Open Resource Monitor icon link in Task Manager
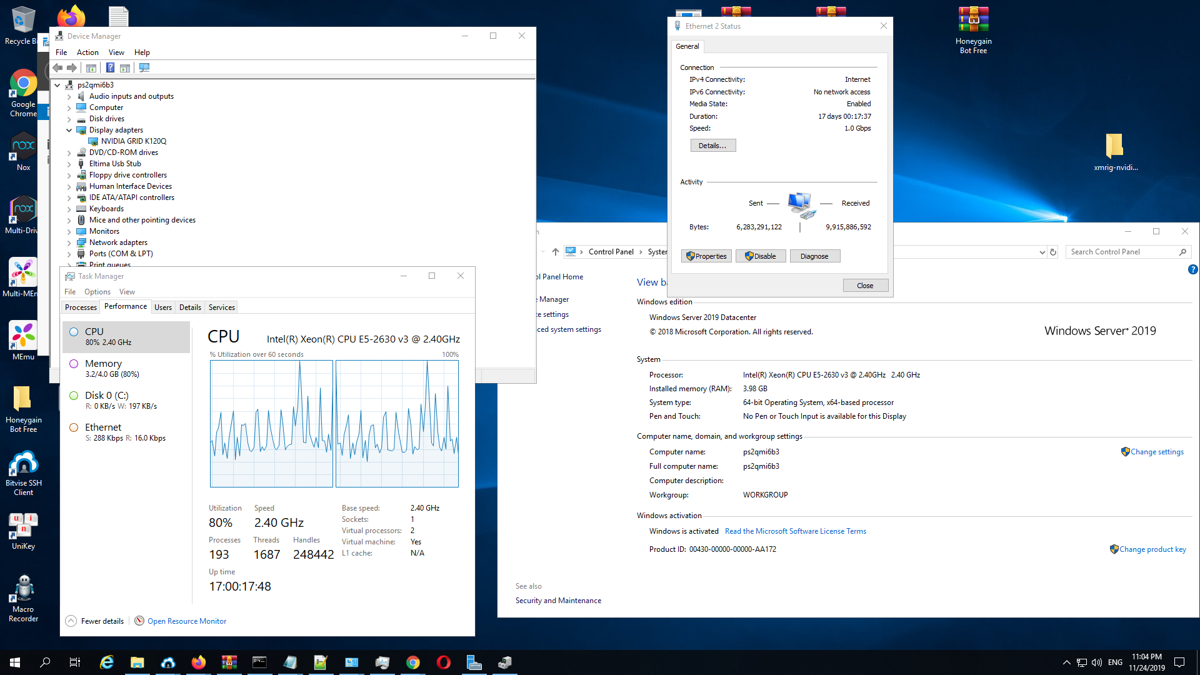 (x=139, y=621)
